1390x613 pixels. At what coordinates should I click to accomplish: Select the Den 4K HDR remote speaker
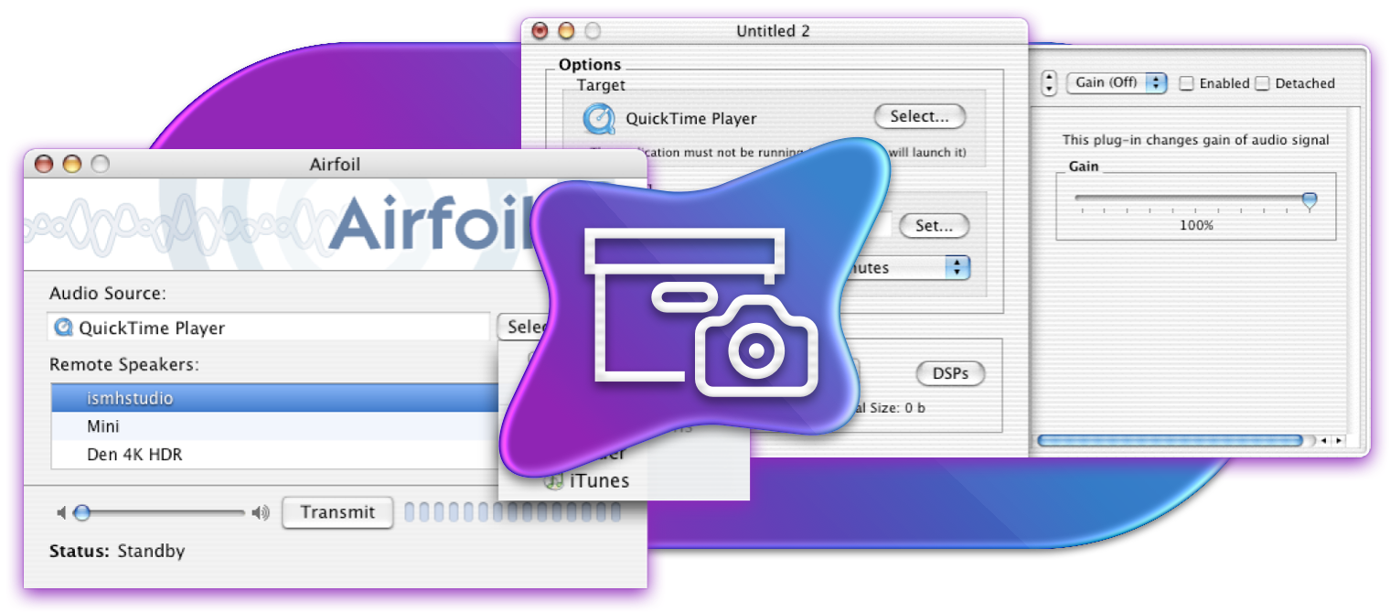tap(274, 454)
